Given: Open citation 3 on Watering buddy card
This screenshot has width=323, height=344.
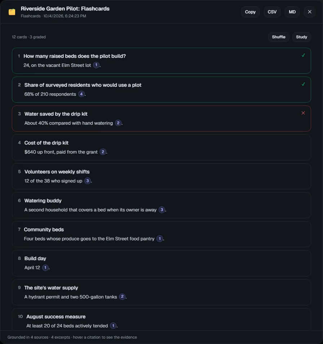Looking at the screenshot, I should tap(162, 210).
